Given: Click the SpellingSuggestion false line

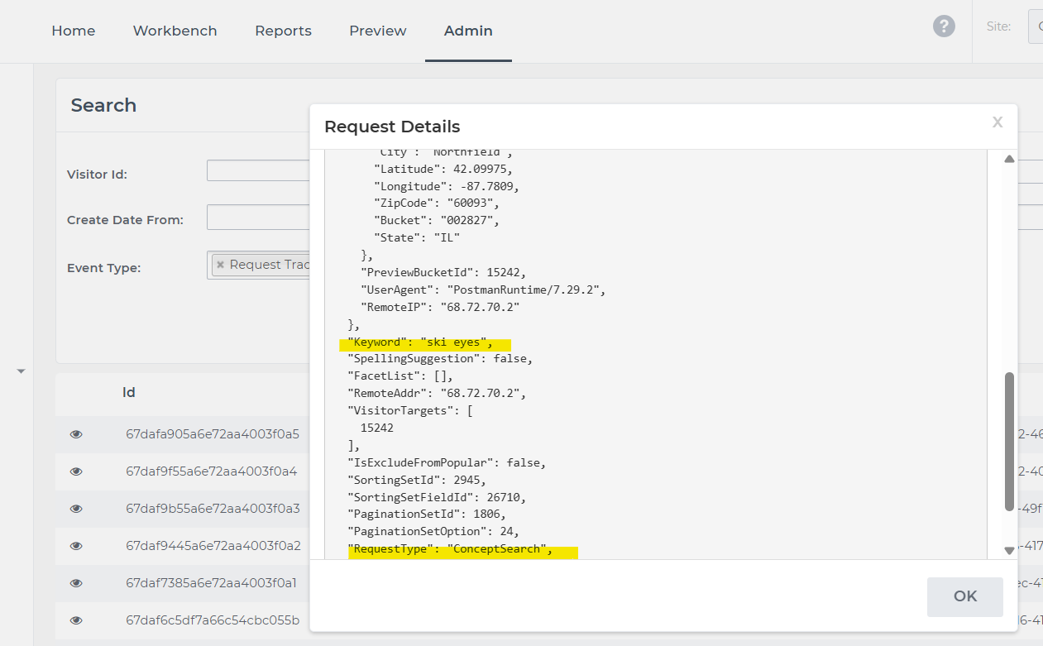Looking at the screenshot, I should point(440,359).
